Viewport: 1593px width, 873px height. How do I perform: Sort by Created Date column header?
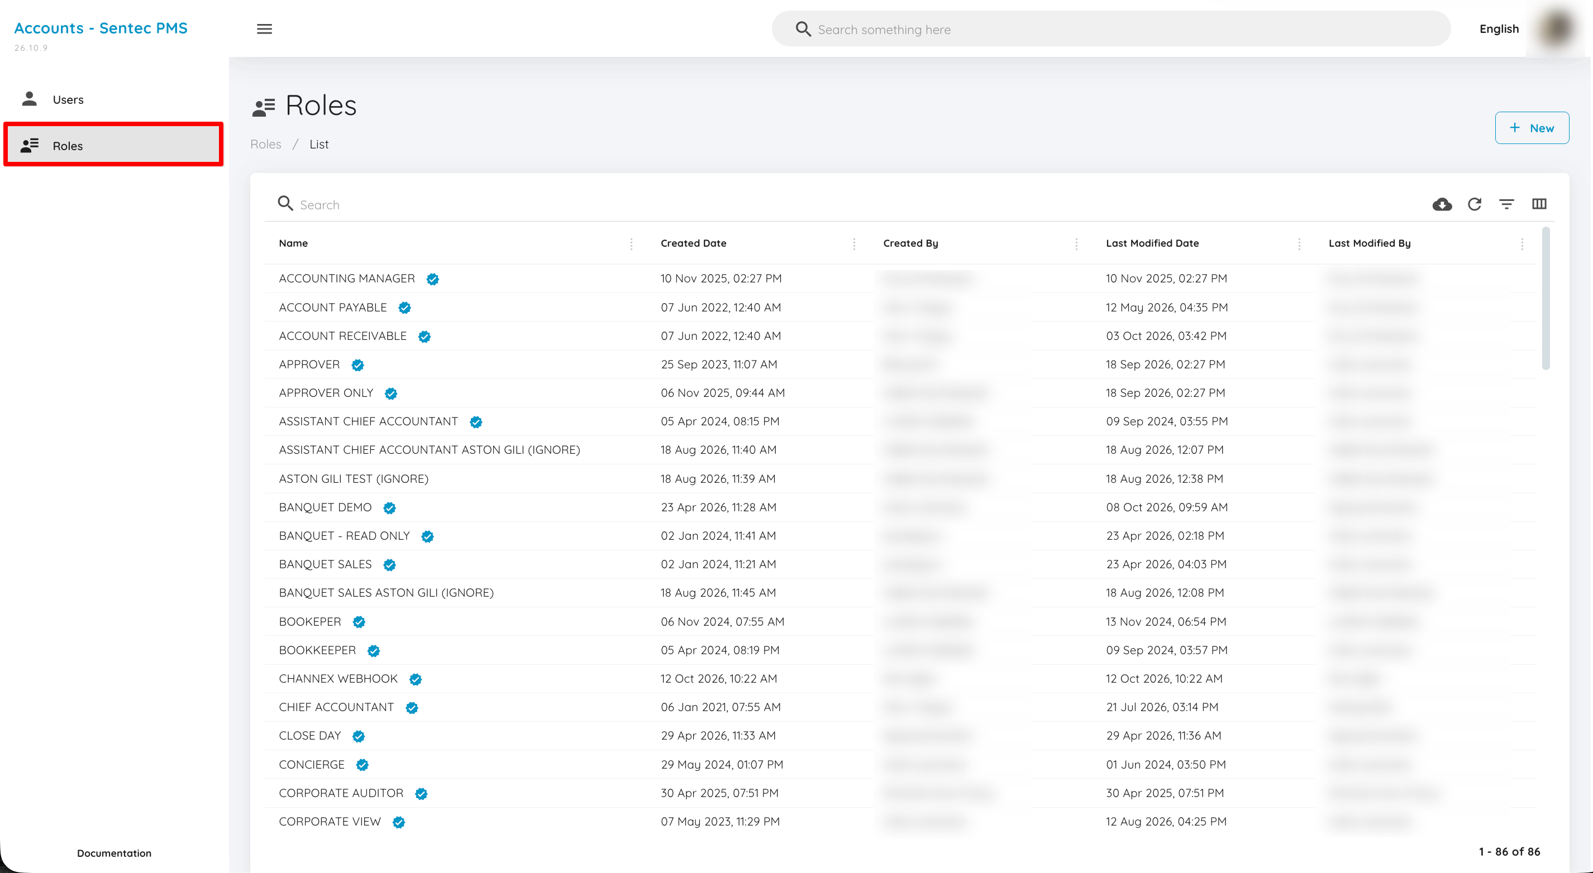pyautogui.click(x=693, y=243)
